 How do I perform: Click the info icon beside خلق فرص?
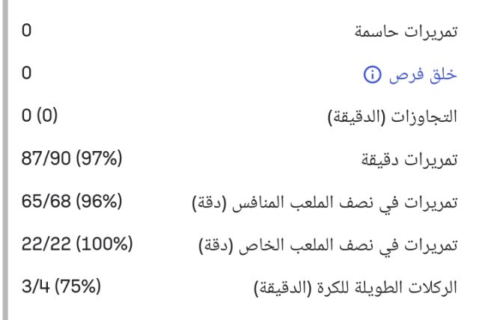(x=370, y=75)
